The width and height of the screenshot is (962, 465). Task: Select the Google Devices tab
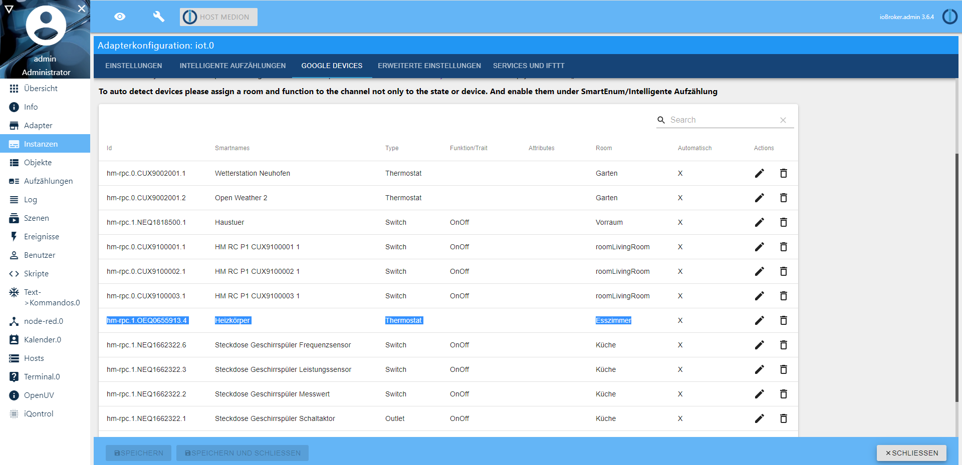[332, 66]
